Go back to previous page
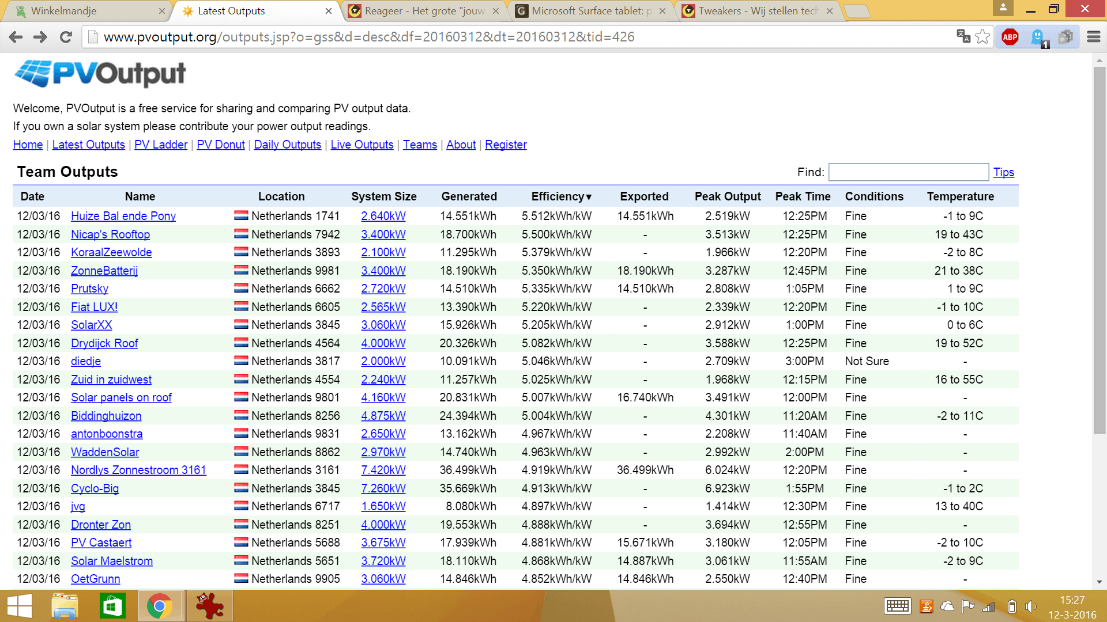This screenshot has width=1107, height=622. click(16, 37)
